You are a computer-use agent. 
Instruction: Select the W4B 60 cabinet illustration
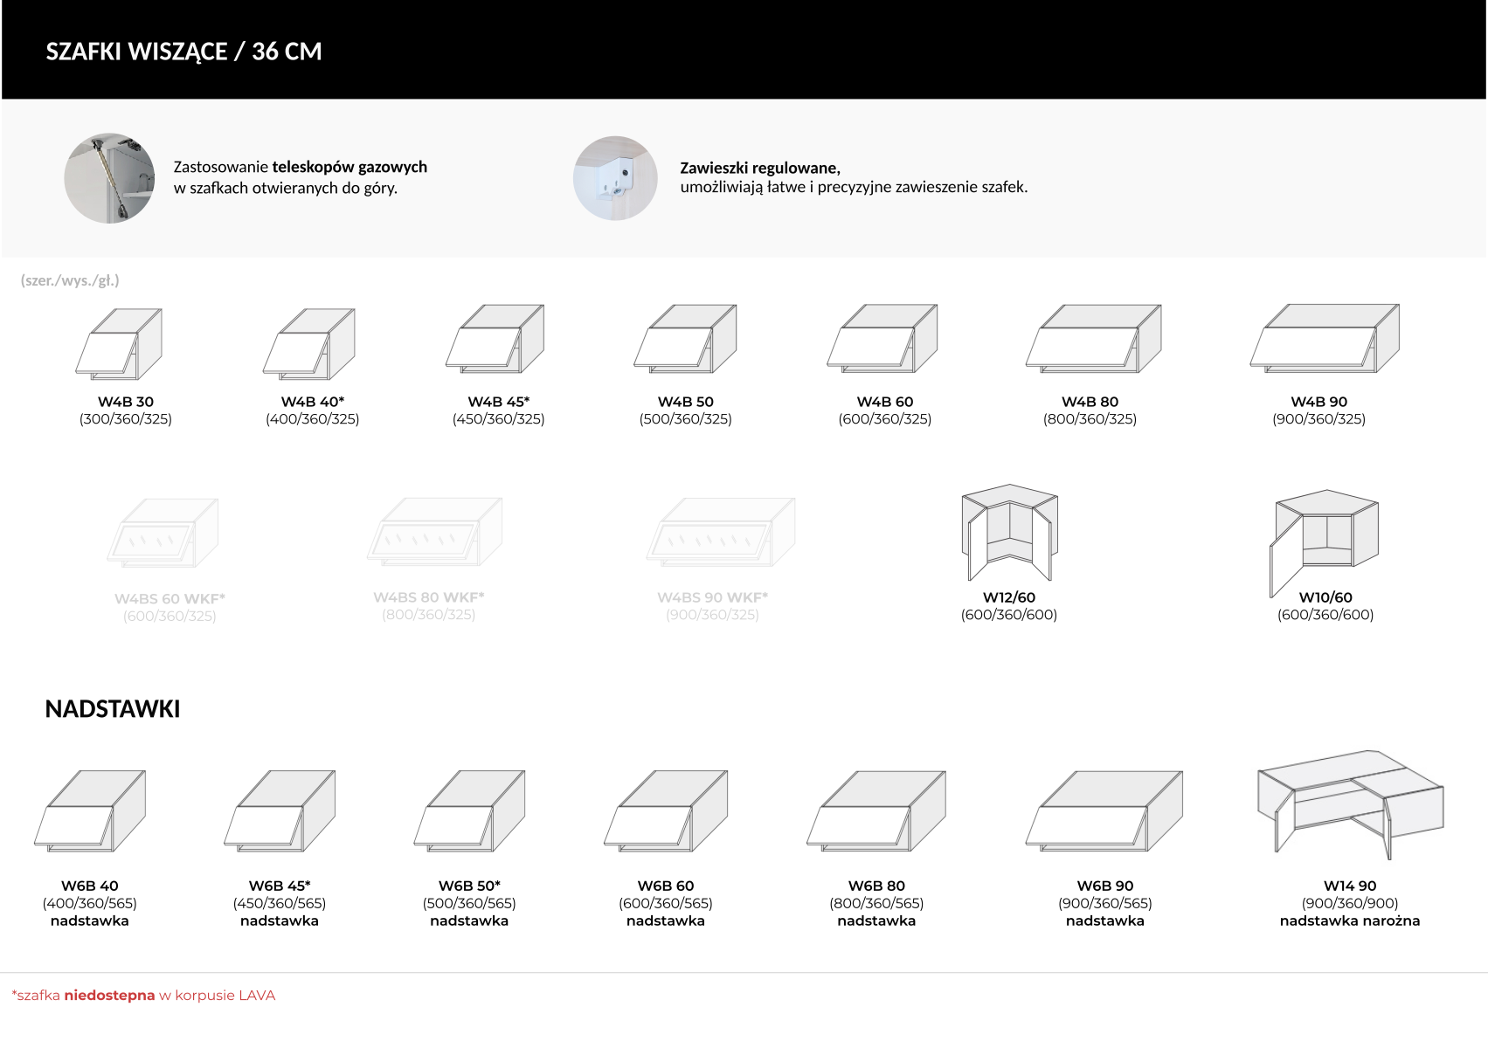click(x=882, y=339)
